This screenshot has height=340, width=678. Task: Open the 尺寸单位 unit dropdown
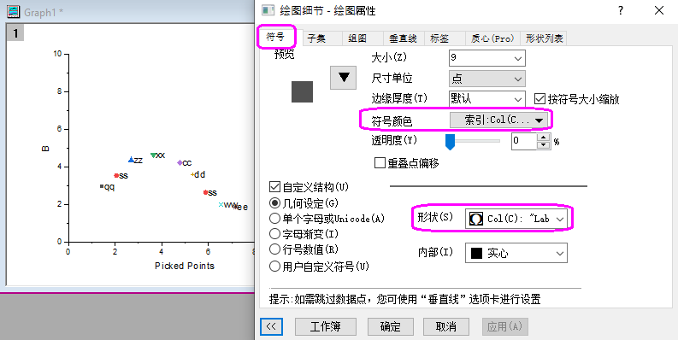click(x=486, y=79)
